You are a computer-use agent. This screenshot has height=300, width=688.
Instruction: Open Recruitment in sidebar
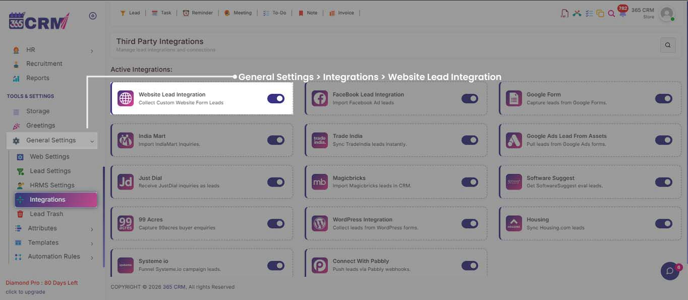tap(44, 64)
